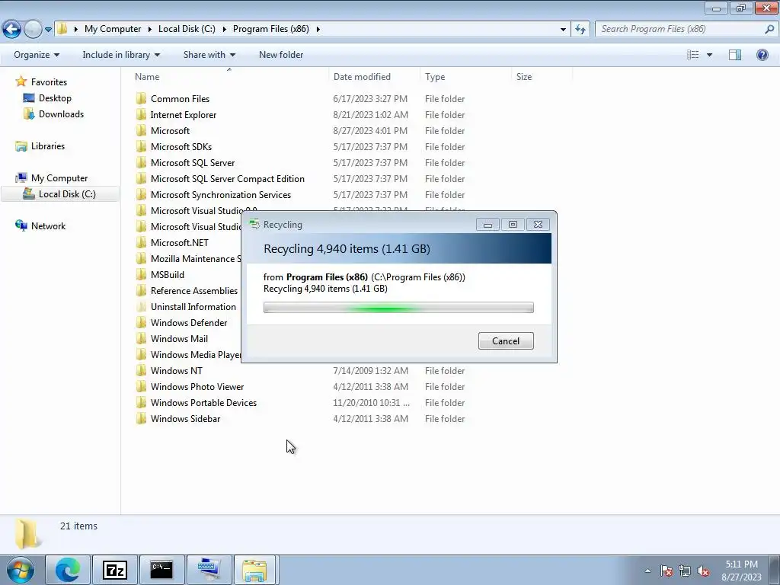Select the MSBuild folder icon
This screenshot has width=780, height=585.
[x=141, y=274]
